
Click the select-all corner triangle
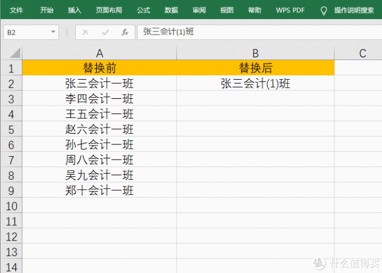pyautogui.click(x=15, y=53)
